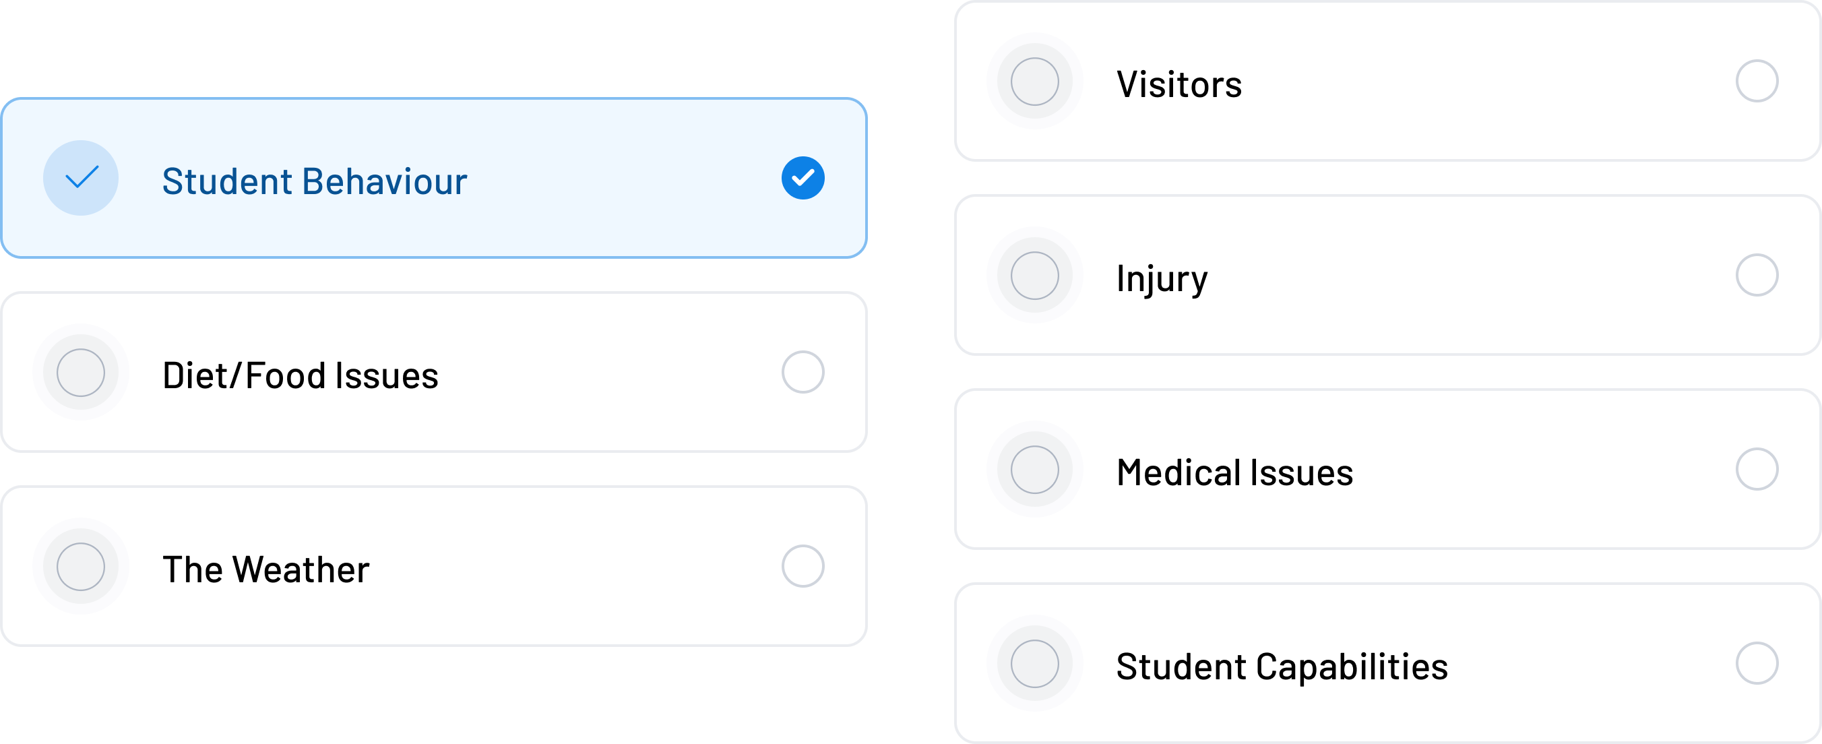Select the Visitors radio button on right
The width and height of the screenshot is (1822, 744).
click(x=1756, y=82)
